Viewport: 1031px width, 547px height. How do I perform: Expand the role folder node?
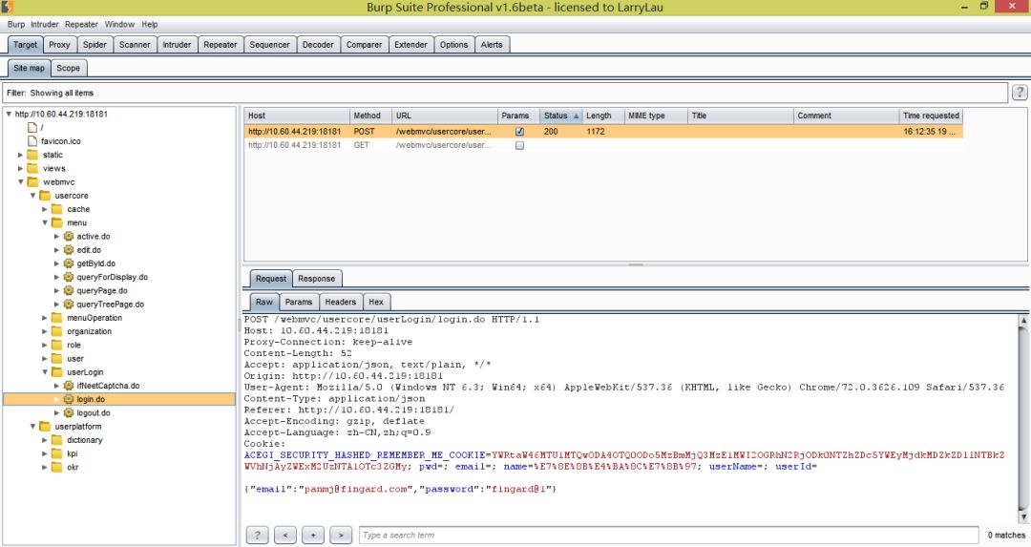pos(45,346)
